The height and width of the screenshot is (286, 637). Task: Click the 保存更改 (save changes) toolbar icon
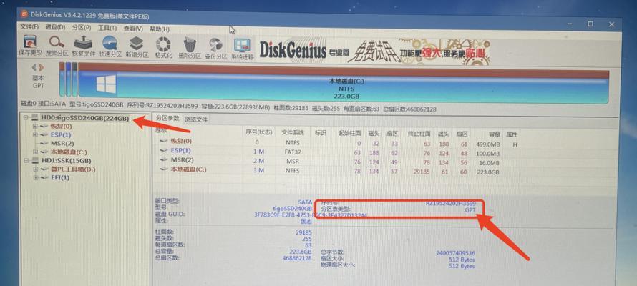tap(30, 42)
